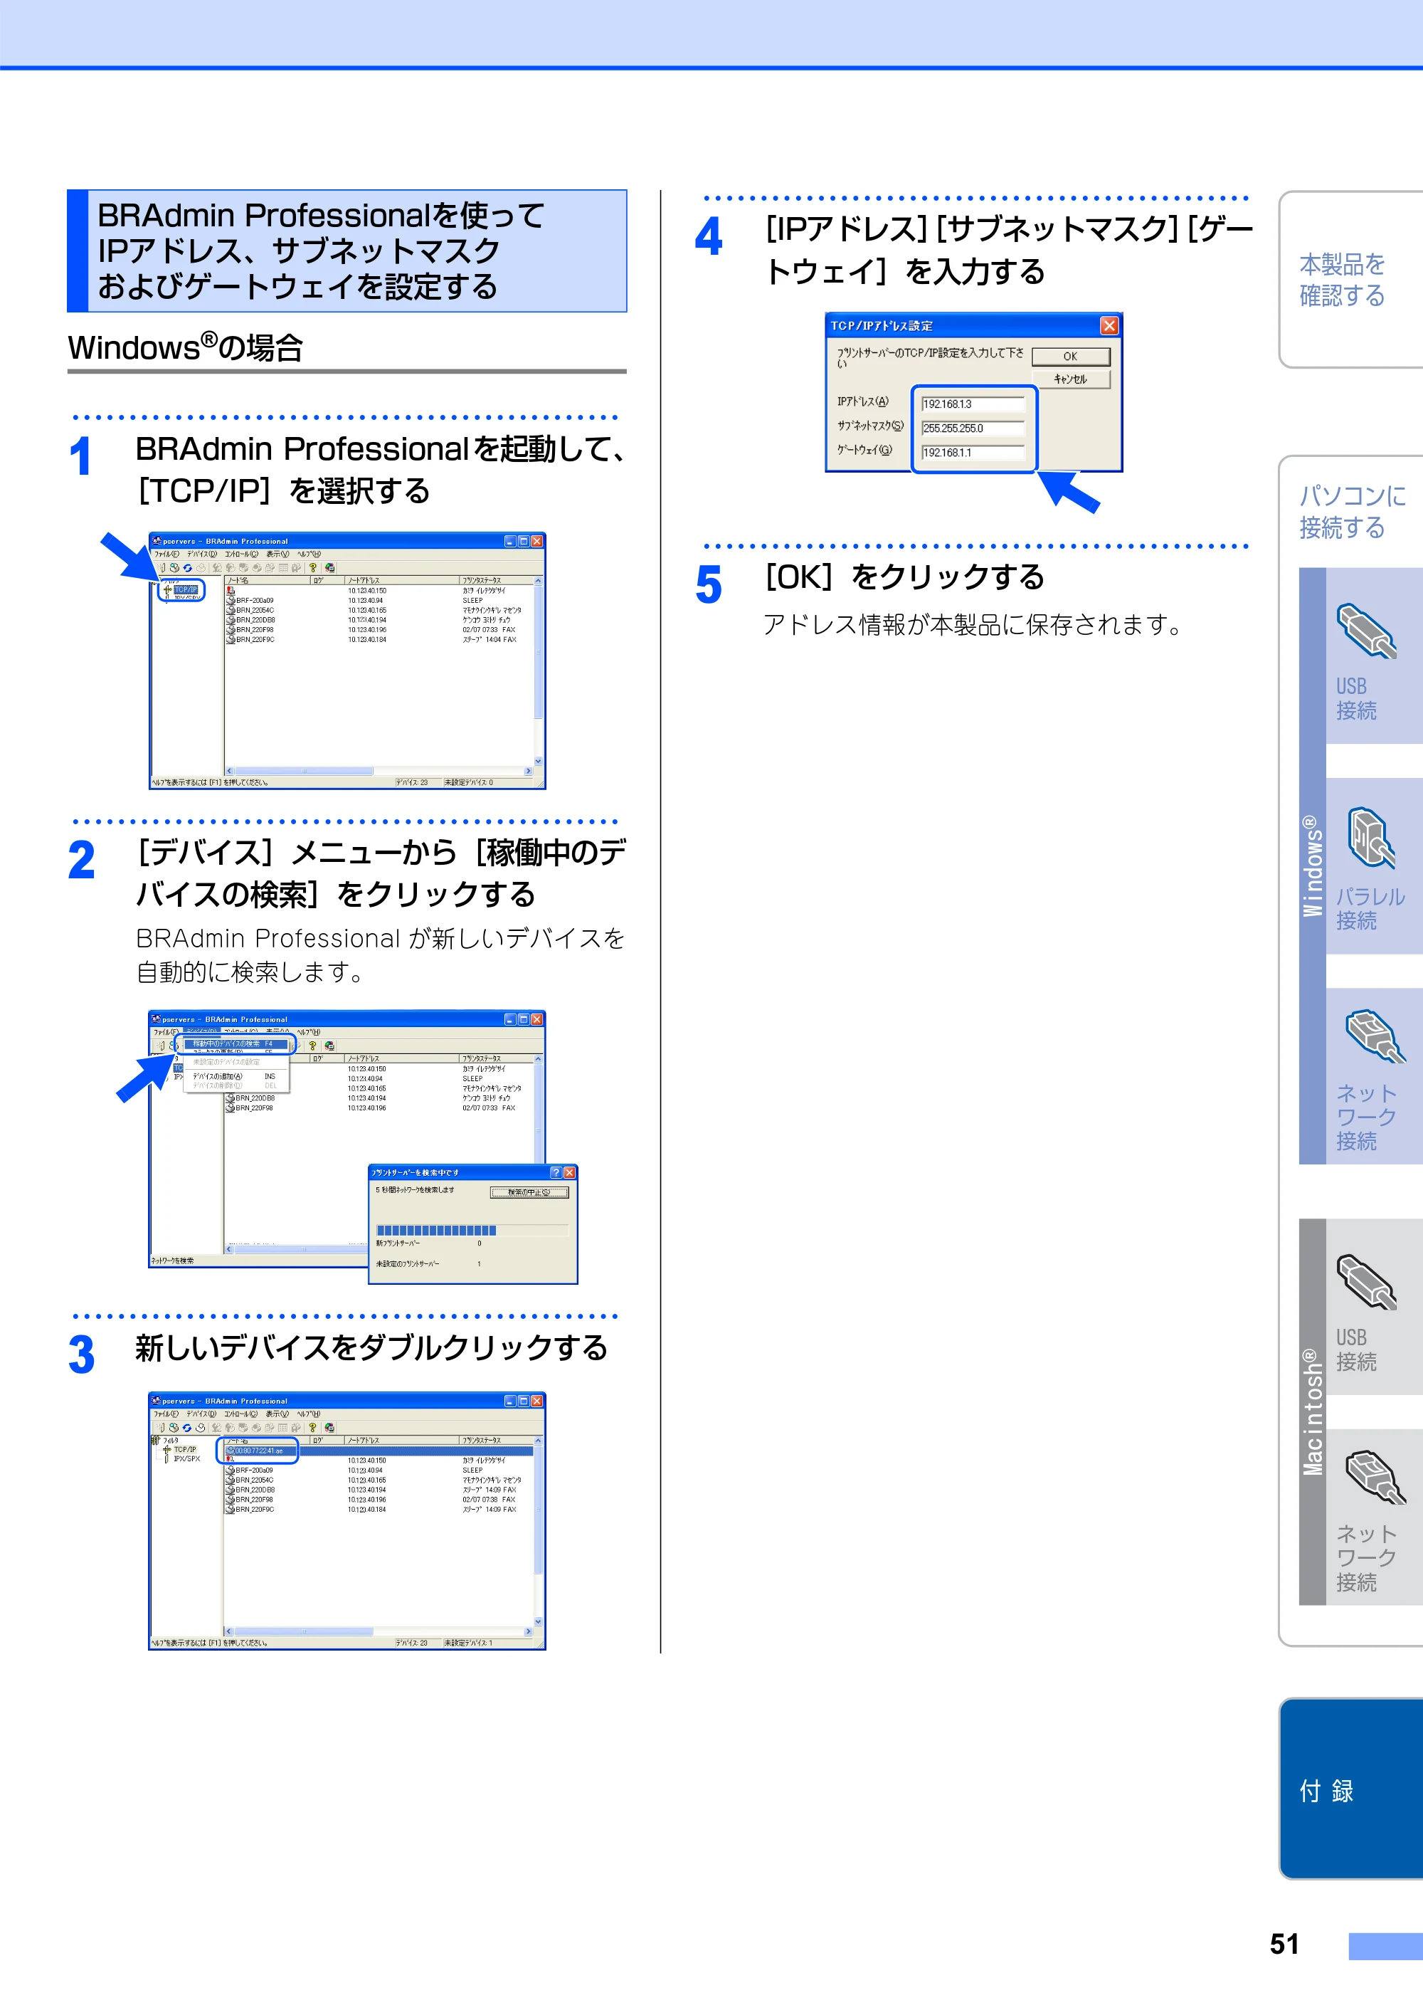Choose デバイスの追加(A) in the device menu

[x=234, y=1076]
